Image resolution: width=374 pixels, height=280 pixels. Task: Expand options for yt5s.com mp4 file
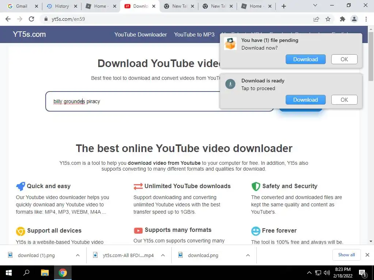163,255
